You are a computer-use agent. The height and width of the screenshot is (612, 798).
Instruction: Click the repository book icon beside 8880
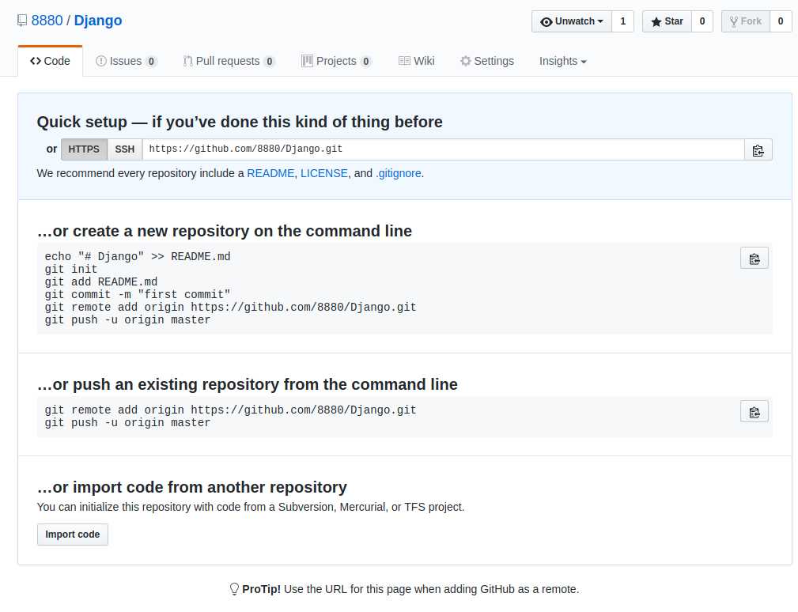tap(22, 21)
